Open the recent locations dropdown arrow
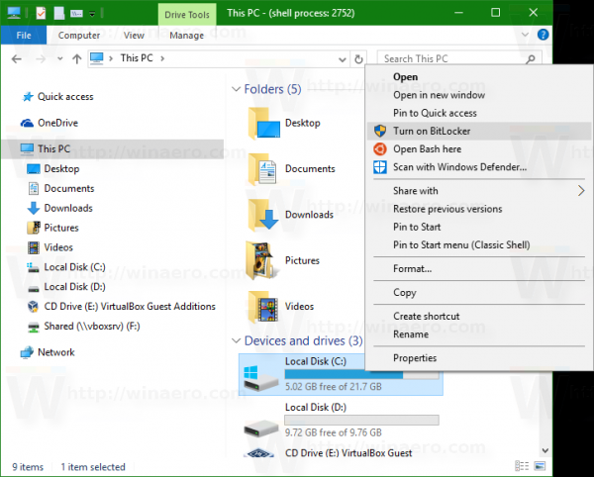 (59, 59)
